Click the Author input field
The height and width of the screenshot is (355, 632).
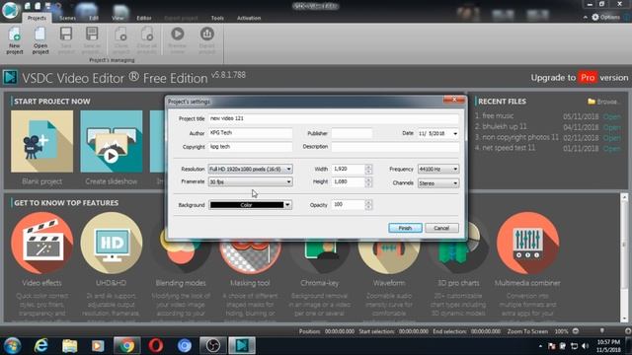point(250,133)
